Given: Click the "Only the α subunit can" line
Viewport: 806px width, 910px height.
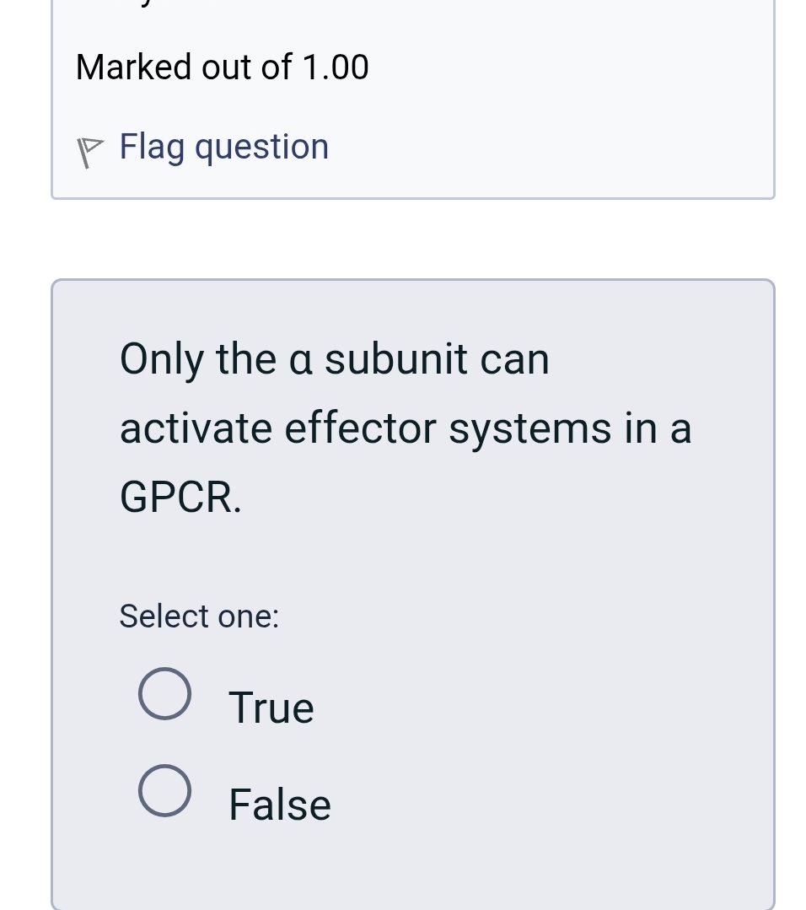Looking at the screenshot, I should (x=335, y=359).
